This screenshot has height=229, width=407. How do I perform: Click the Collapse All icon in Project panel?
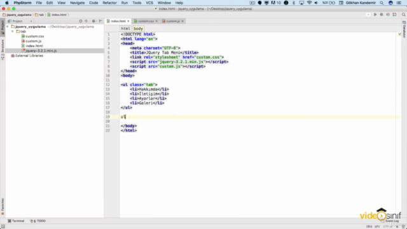click(x=86, y=21)
